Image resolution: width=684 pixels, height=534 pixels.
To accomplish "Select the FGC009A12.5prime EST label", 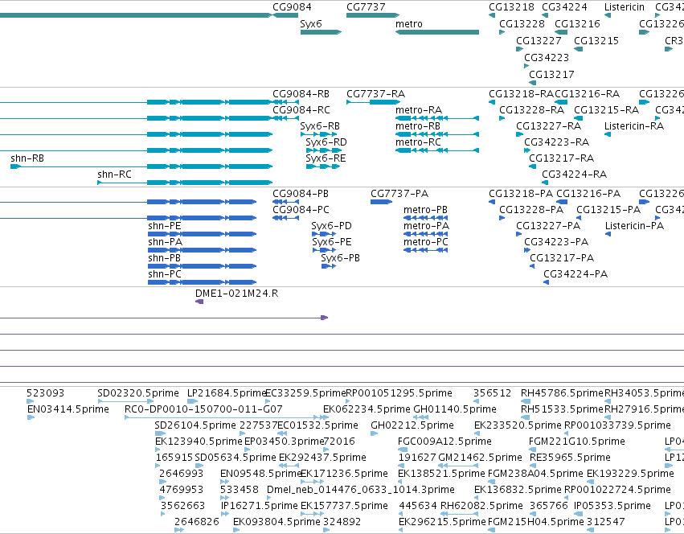I will tap(444, 442).
